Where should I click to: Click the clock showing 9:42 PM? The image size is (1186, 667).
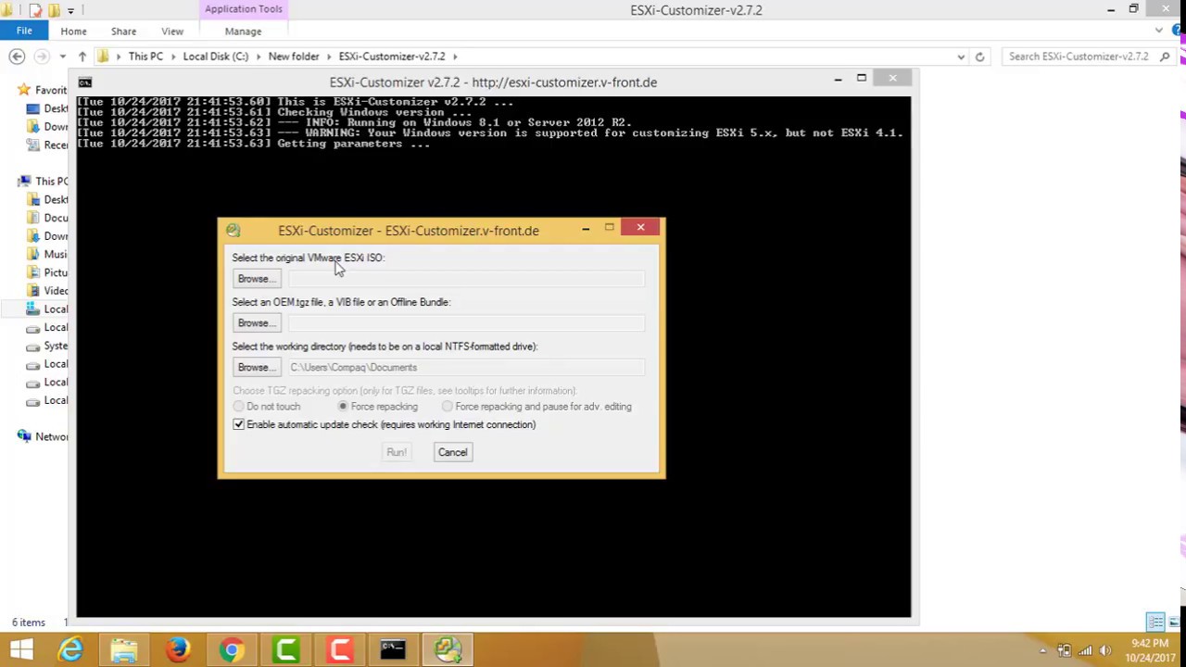click(x=1150, y=650)
